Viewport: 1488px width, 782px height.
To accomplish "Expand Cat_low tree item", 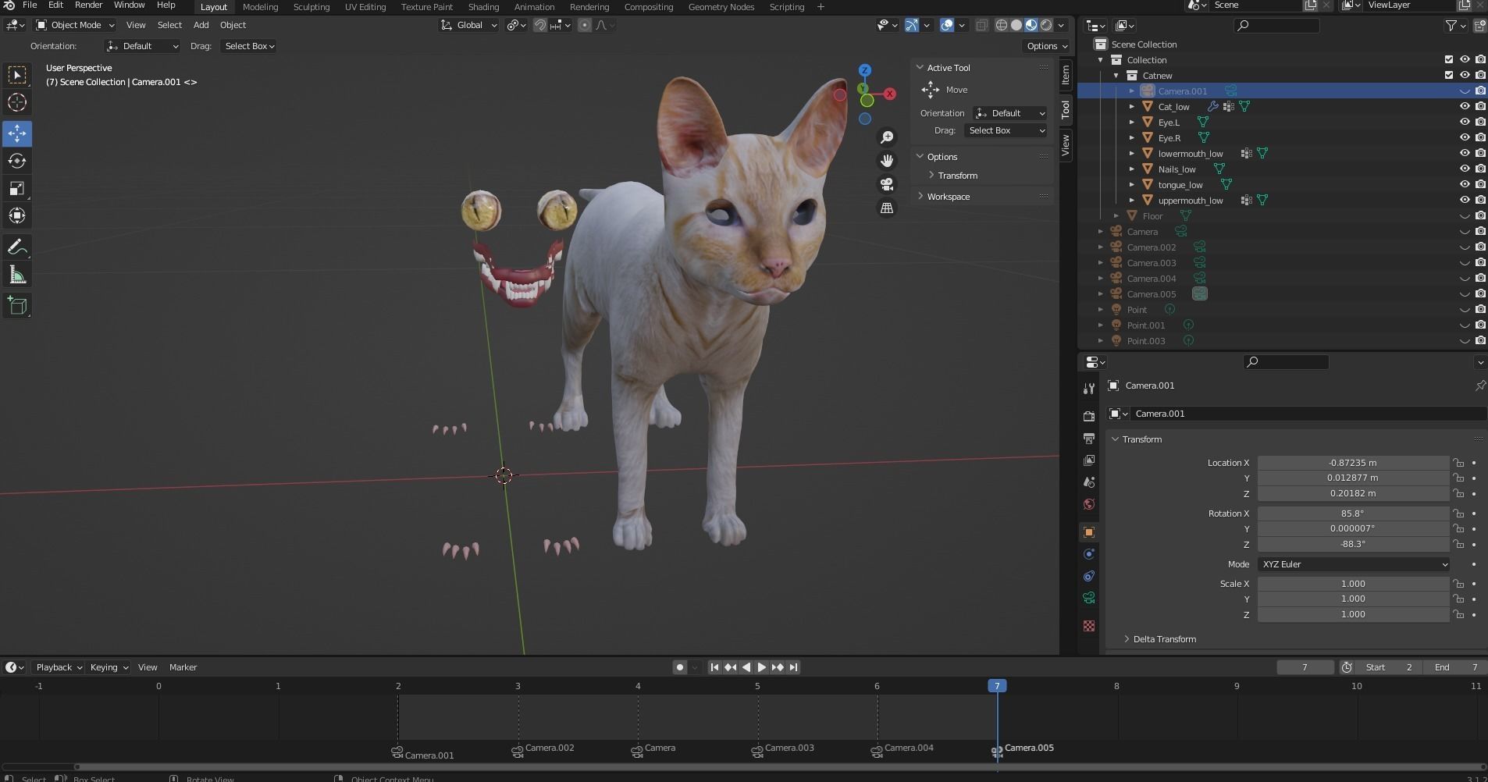I will [x=1132, y=107].
